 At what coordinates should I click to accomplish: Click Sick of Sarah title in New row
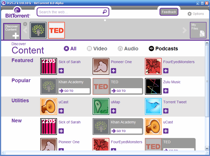coord(70,122)
